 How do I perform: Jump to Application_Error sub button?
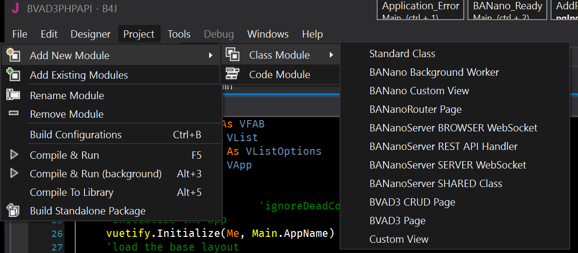[420, 10]
